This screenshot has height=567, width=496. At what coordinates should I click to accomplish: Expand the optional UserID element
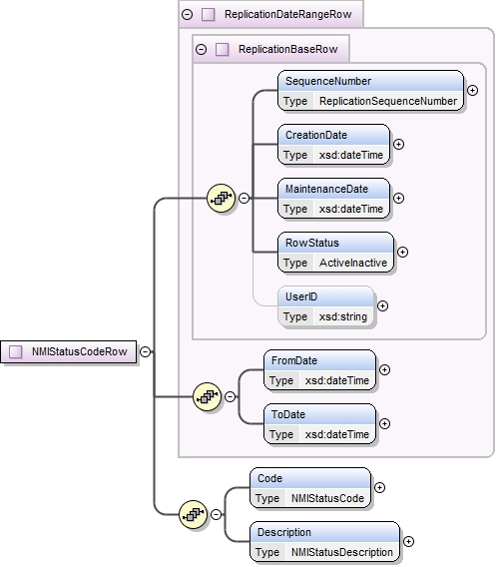point(383,305)
